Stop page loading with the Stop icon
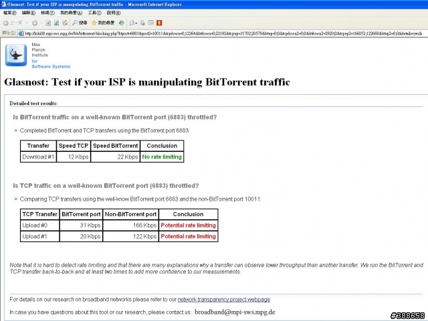Screen dimensions: 428x321 (48, 23)
